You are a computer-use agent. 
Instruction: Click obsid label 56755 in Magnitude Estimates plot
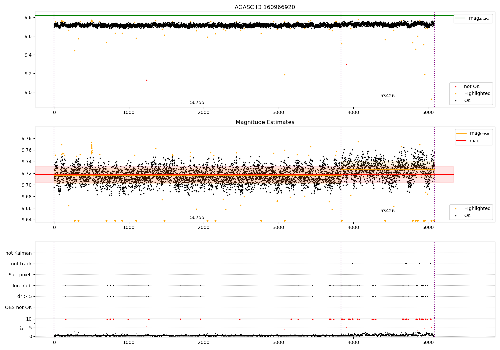197,217
